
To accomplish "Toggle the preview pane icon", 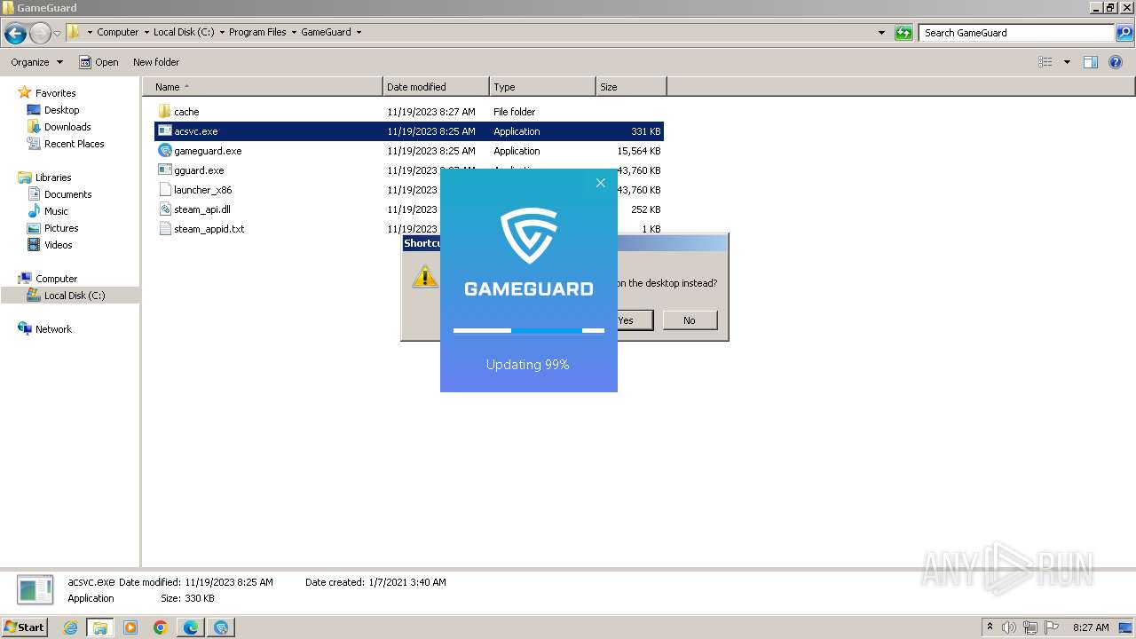I will tap(1091, 62).
